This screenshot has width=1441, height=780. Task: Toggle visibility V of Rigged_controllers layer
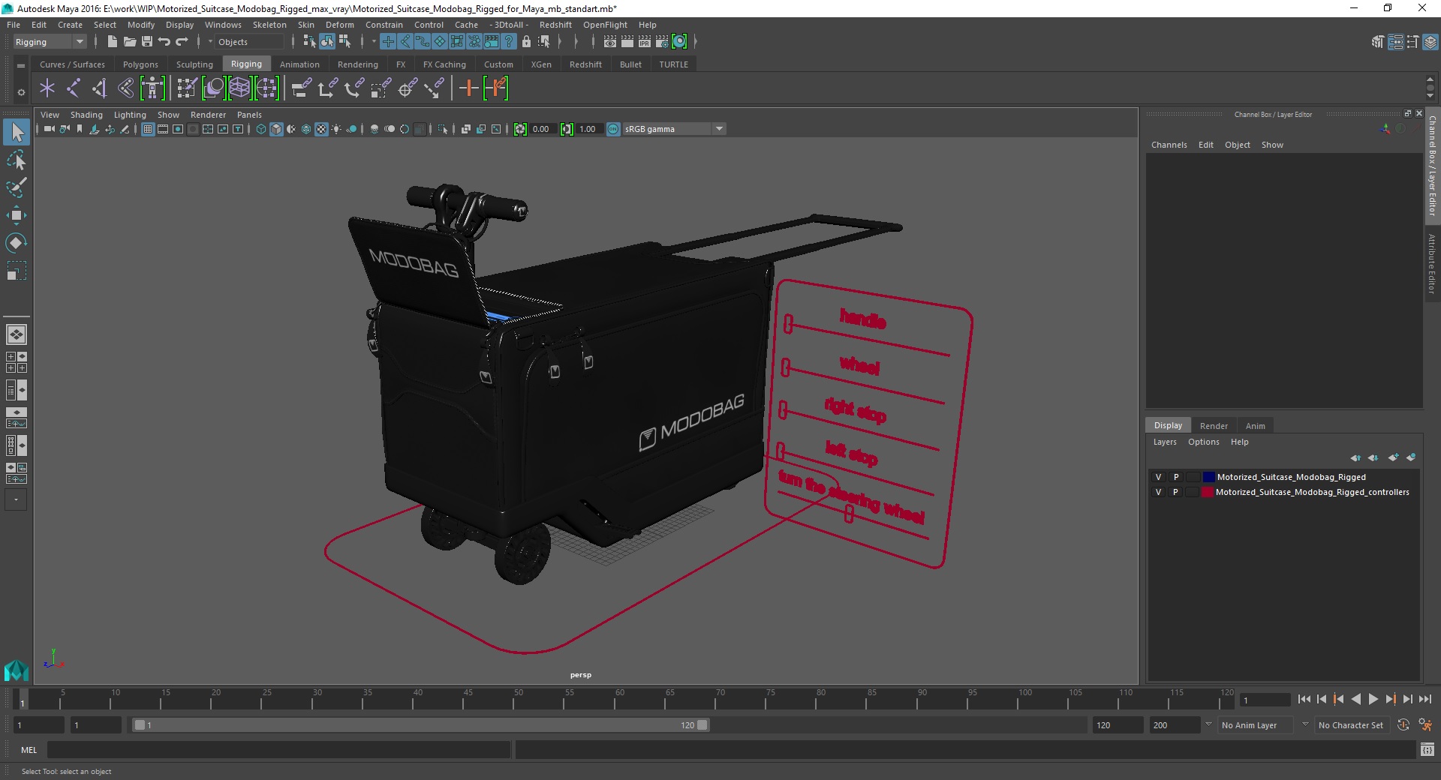tap(1158, 492)
